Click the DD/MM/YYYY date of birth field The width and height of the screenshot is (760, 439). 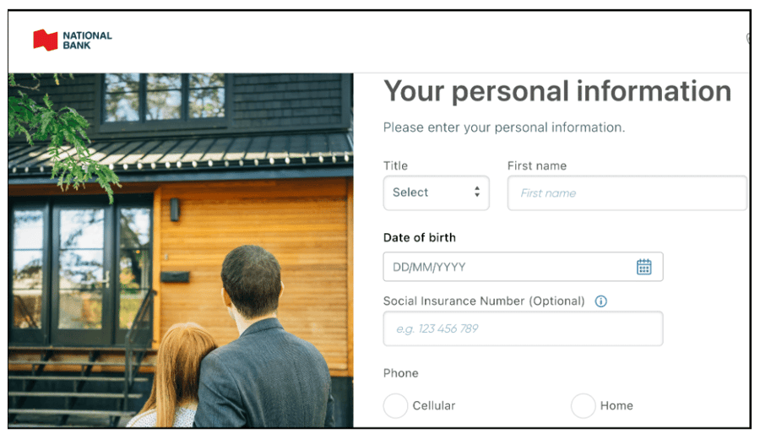[x=523, y=267]
